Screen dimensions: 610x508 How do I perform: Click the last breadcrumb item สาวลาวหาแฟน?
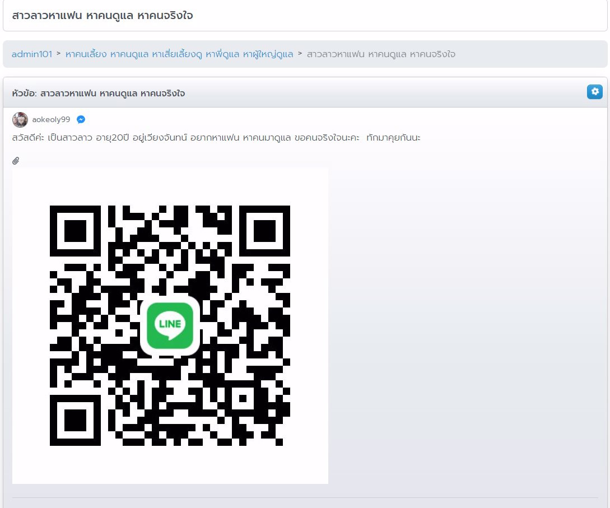[x=381, y=54]
